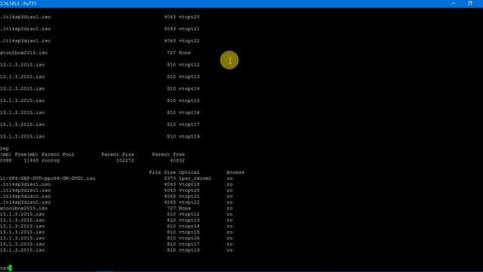Click the ro access value for vtopt12
The height and width of the screenshot is (272, 483).
pyautogui.click(x=229, y=215)
